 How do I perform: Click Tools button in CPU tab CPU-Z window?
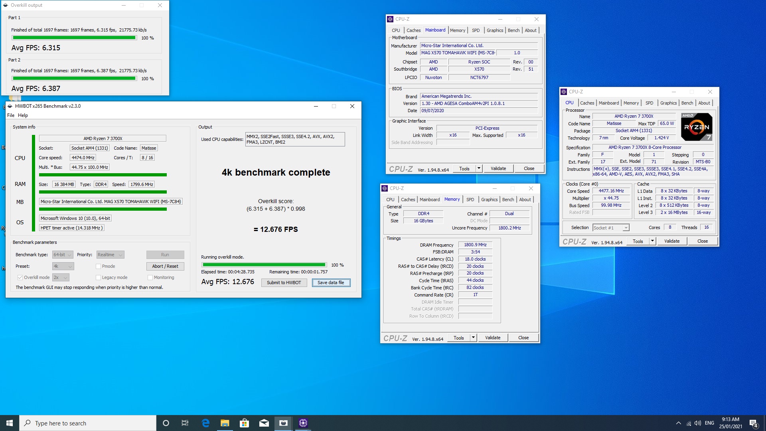(x=638, y=241)
